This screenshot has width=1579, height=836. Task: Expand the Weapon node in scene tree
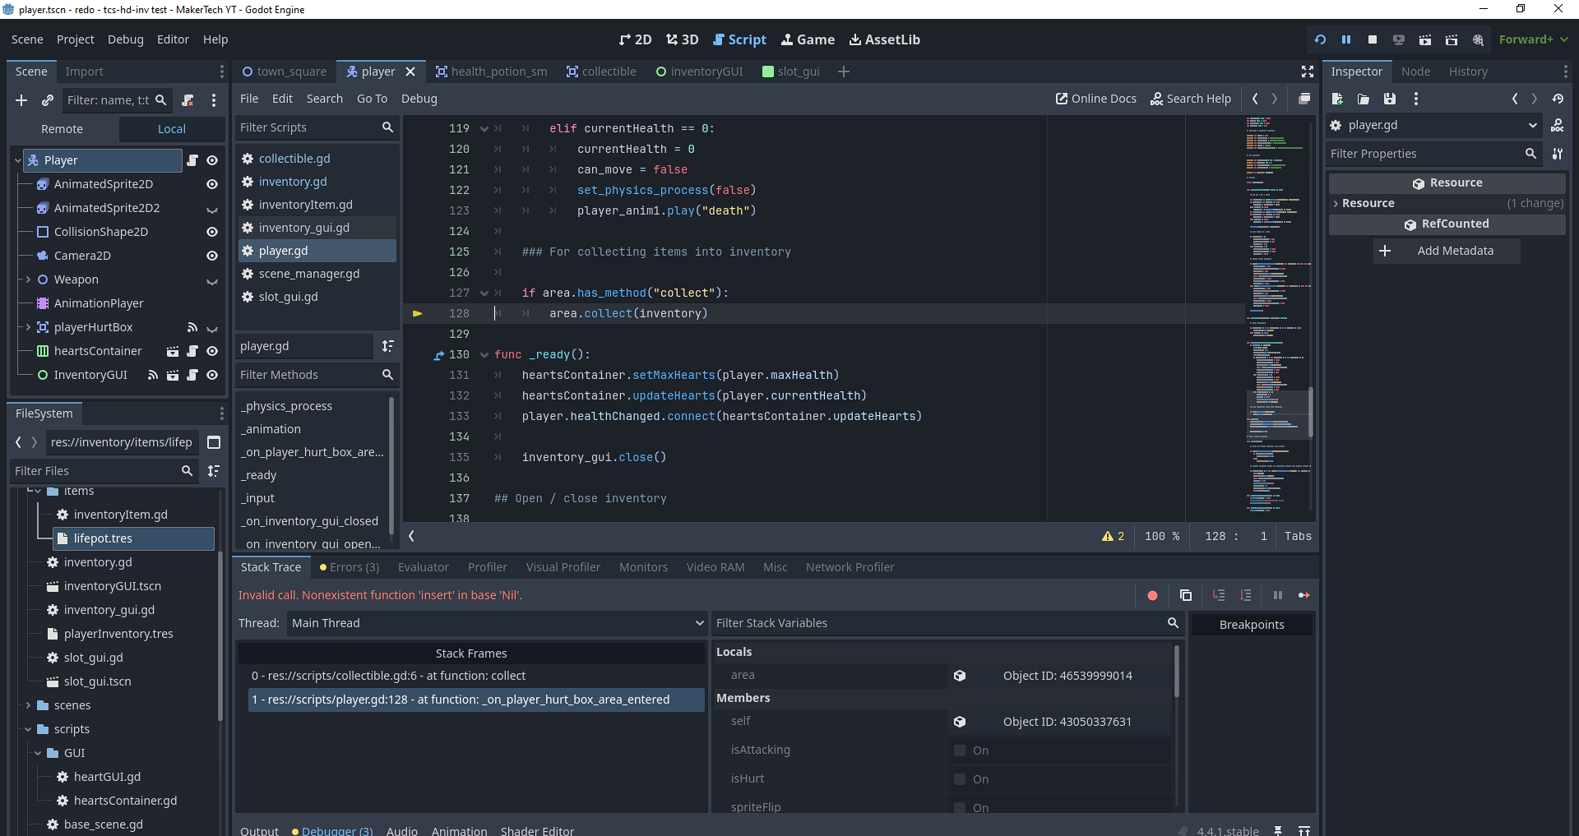pyautogui.click(x=28, y=279)
